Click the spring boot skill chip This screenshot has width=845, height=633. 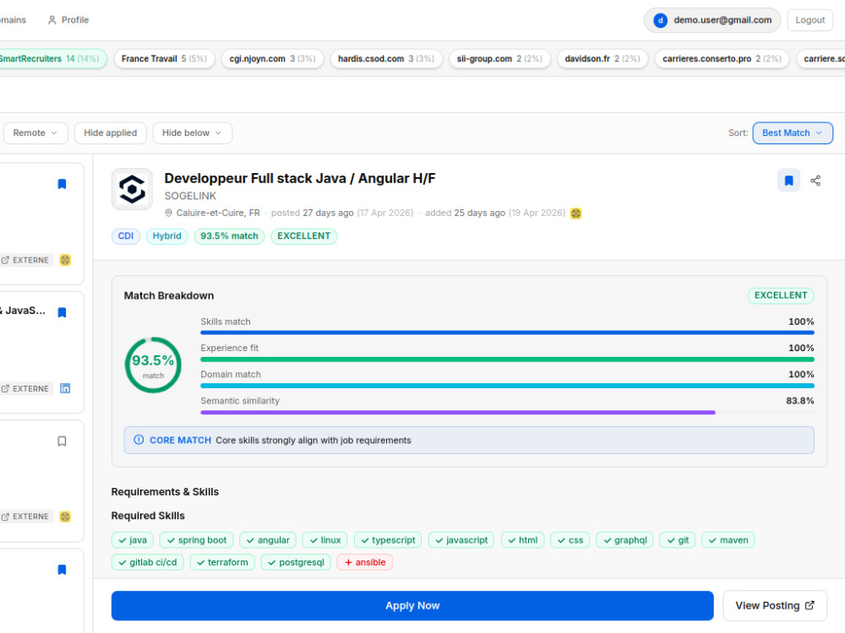[x=197, y=540]
